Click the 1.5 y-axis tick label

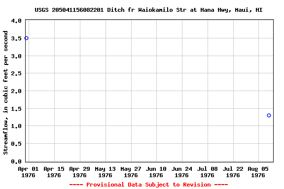[x=16, y=109]
